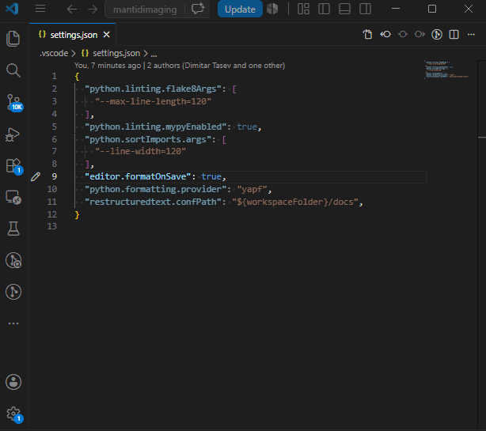Open next revision with right arrow icon
Viewport: 486px width, 431px height.
pyautogui.click(x=420, y=34)
